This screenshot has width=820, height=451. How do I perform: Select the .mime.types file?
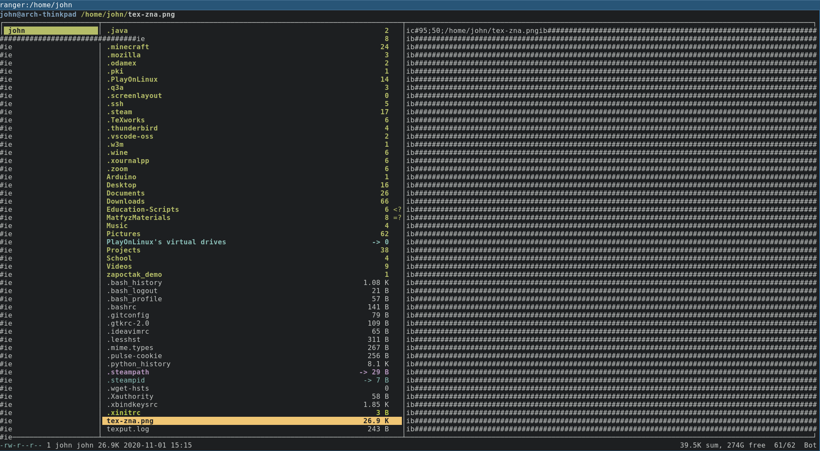coord(252,347)
